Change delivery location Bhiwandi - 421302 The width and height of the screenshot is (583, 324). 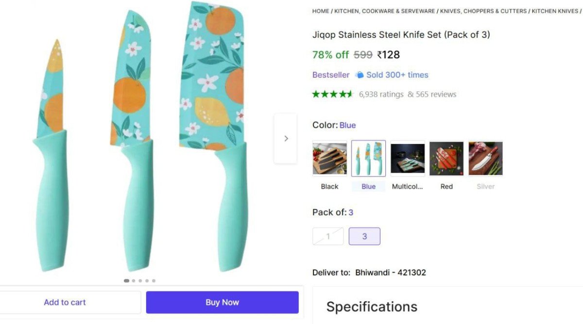click(x=390, y=273)
